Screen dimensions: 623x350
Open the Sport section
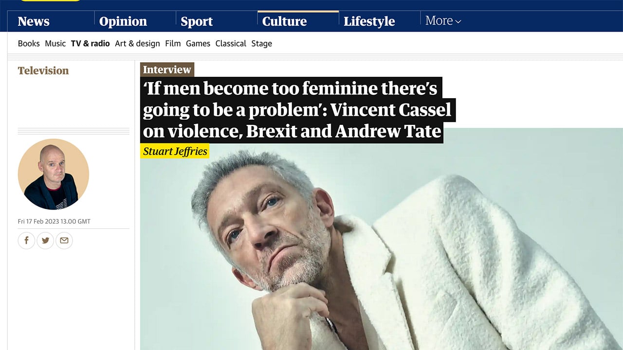pyautogui.click(x=197, y=21)
